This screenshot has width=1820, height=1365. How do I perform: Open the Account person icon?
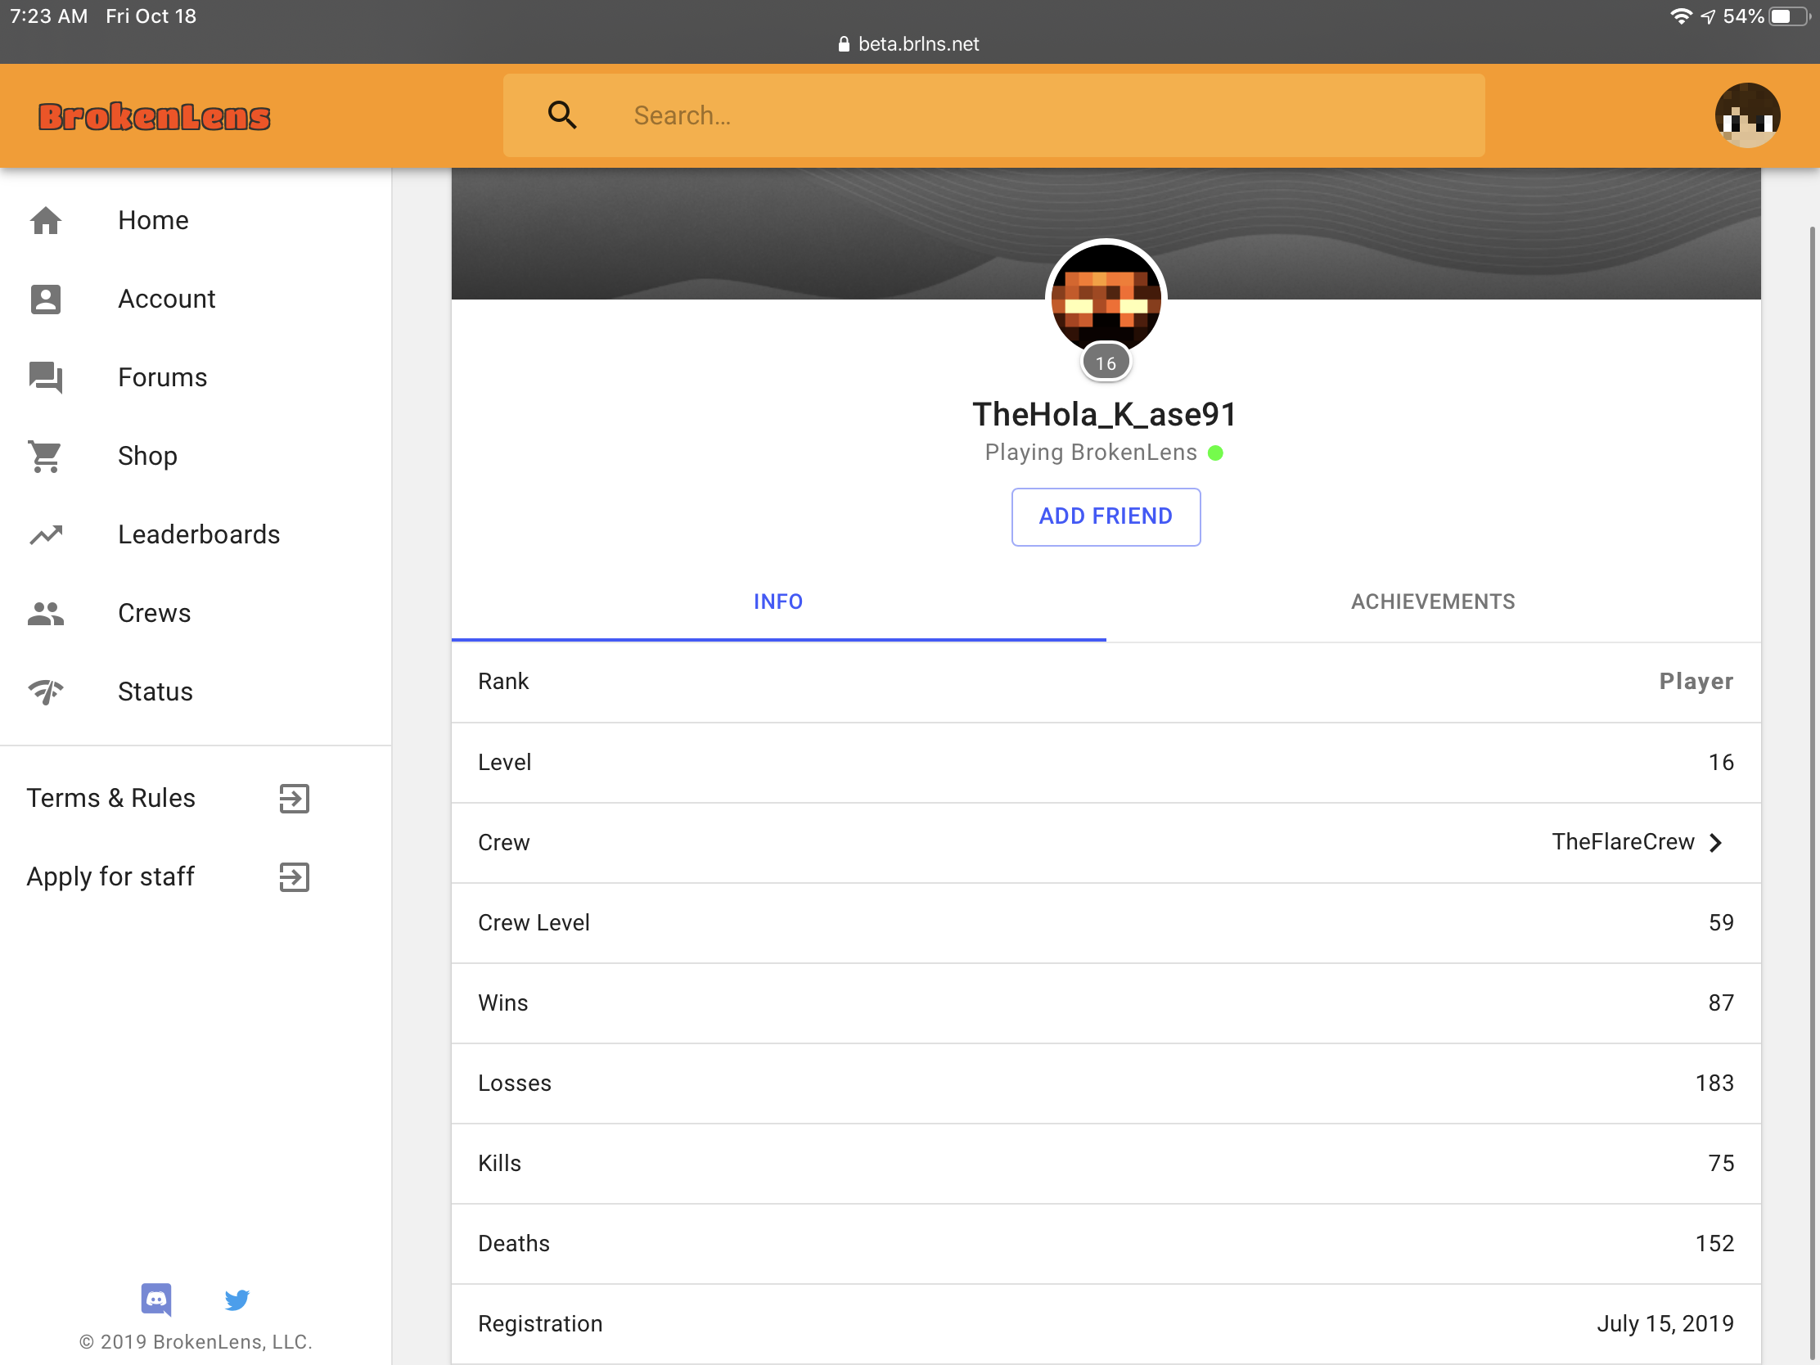click(46, 300)
